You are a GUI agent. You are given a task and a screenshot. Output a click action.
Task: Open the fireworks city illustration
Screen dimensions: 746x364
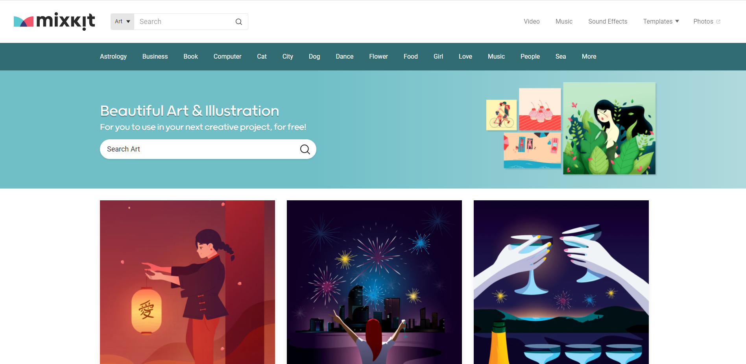pyautogui.click(x=374, y=282)
